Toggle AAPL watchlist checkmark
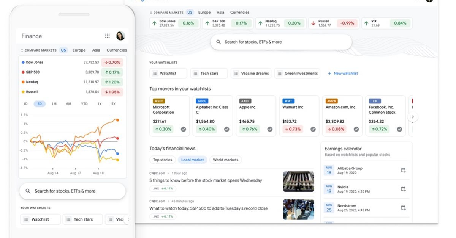Screen dimensions: 456x238 [x=270, y=129]
